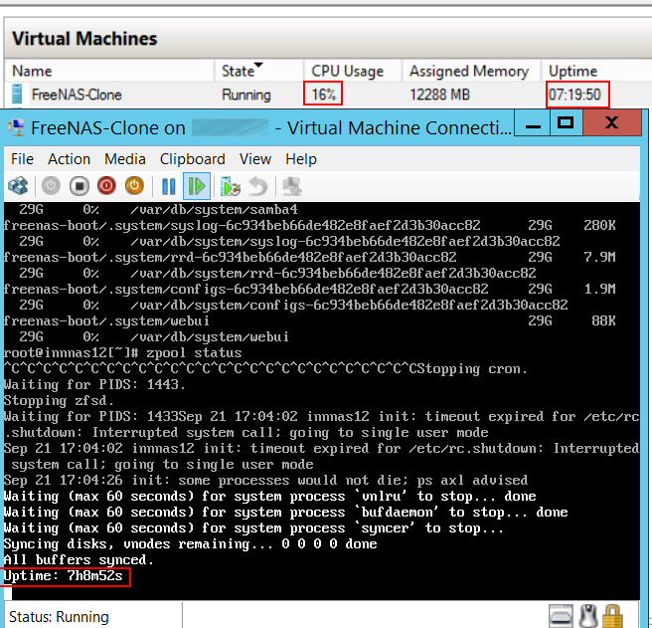Click the Enhanced Session toolbar icon
Screen dimensions: 652x628
click(292, 186)
